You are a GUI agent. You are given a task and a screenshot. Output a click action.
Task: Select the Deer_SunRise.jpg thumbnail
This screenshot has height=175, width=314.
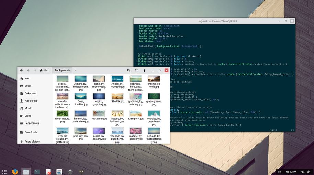81,96
